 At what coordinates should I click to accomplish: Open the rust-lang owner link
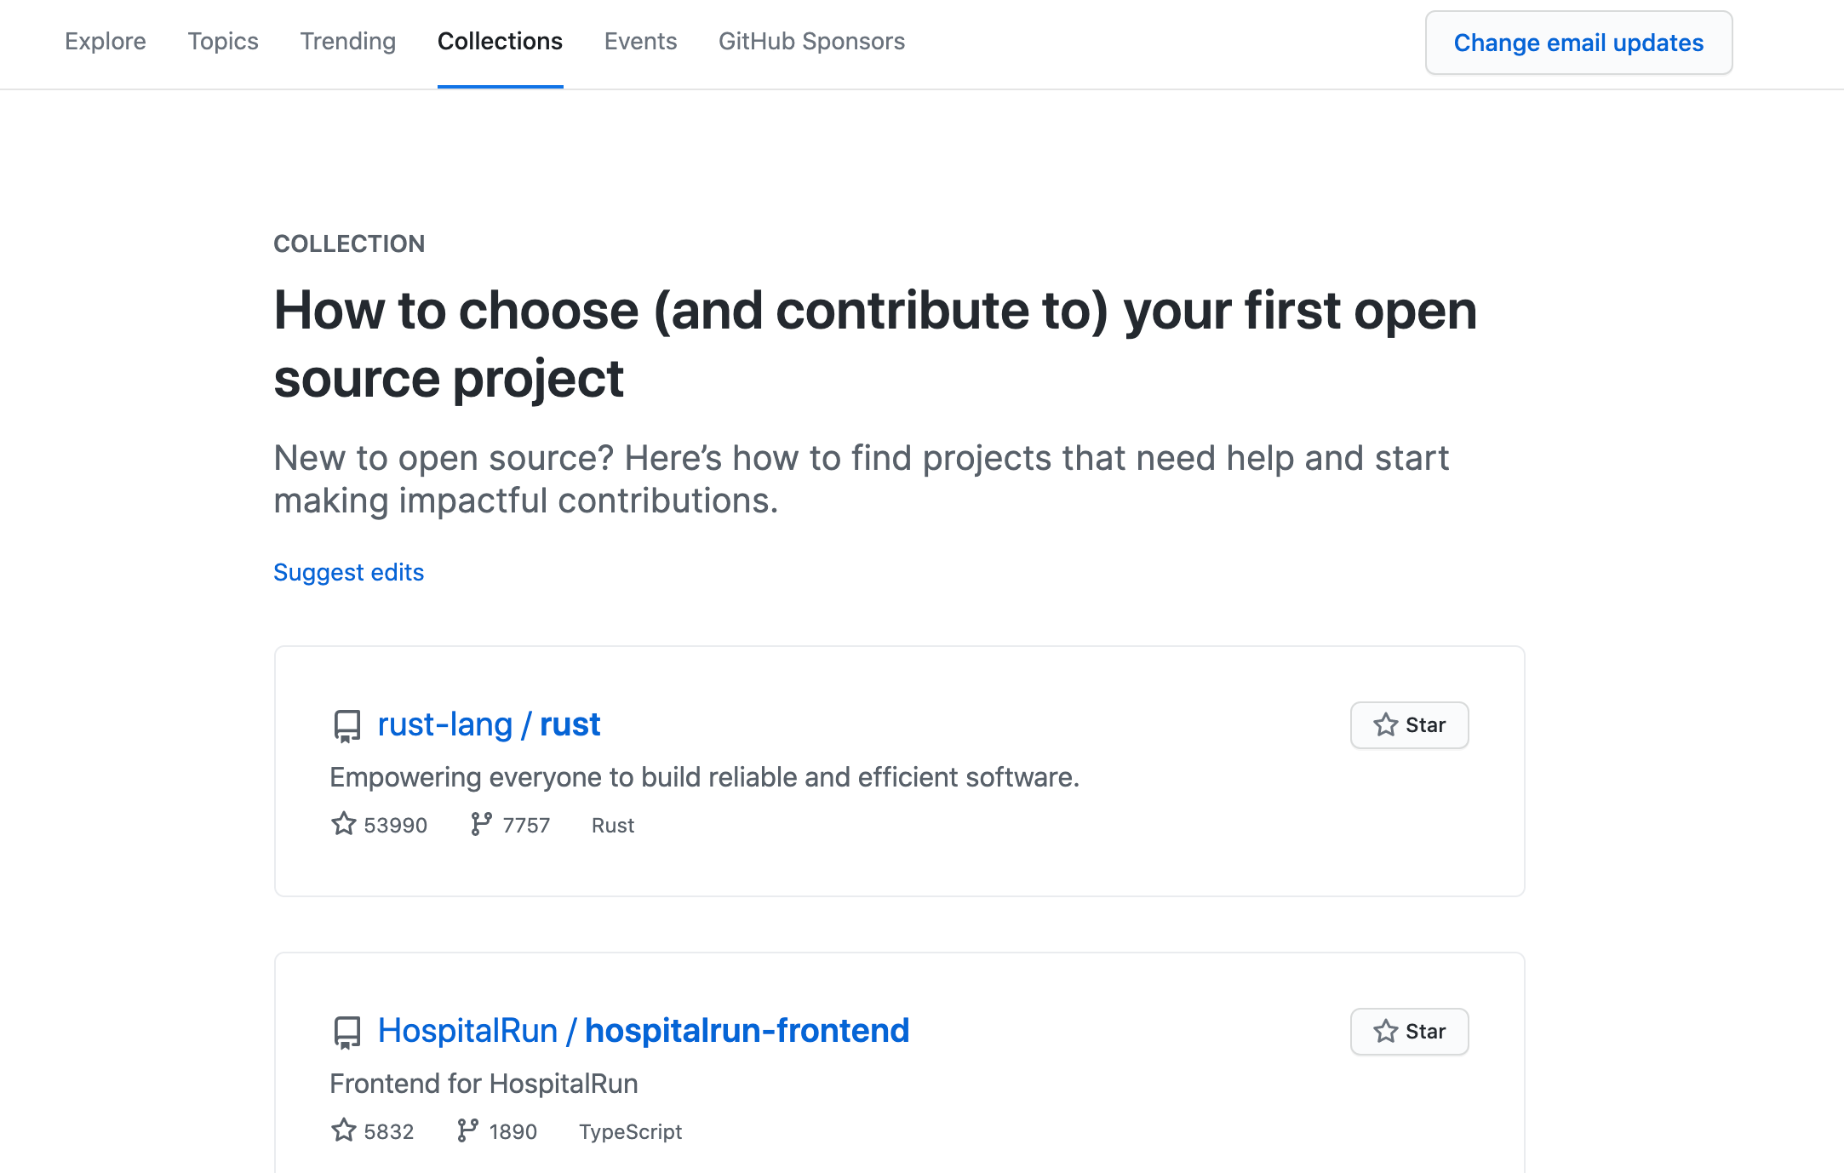click(444, 724)
